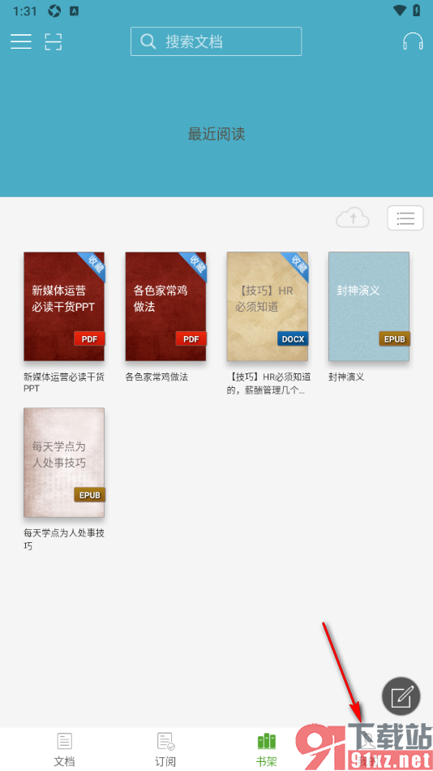Screen dimensions: 433x771
Task: Tap DOCX badge on HR必须知道 cover
Action: 293,338
